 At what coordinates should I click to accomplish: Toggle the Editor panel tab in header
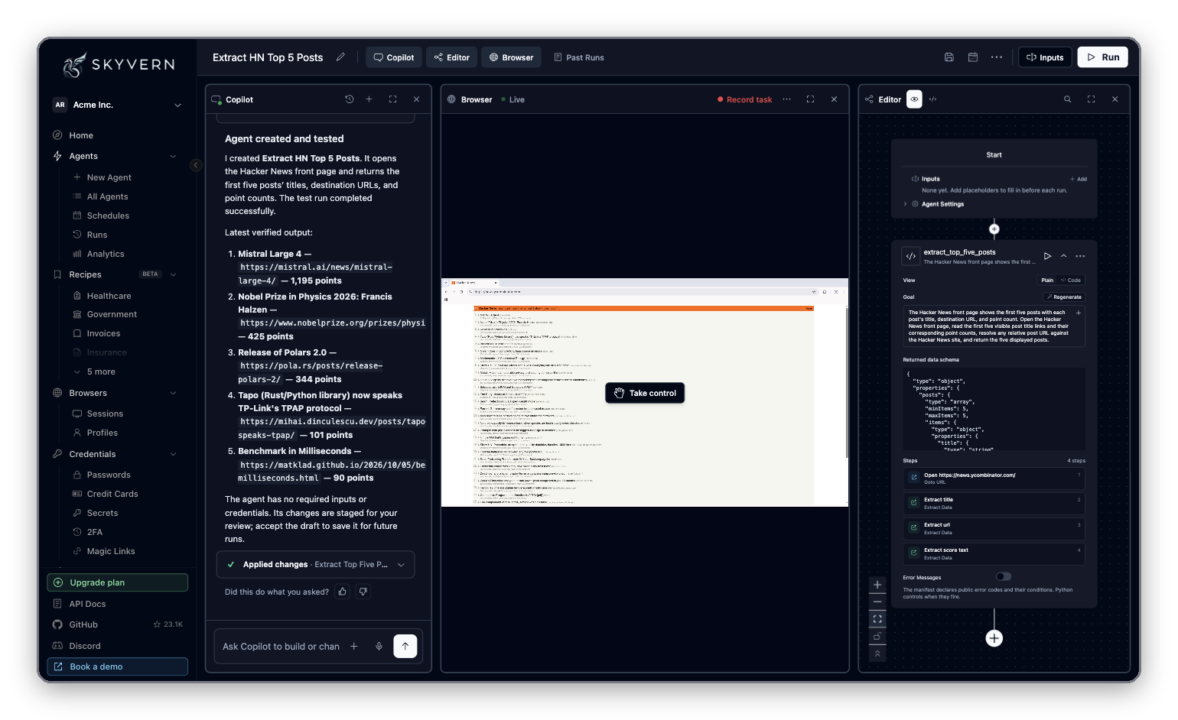click(x=452, y=57)
